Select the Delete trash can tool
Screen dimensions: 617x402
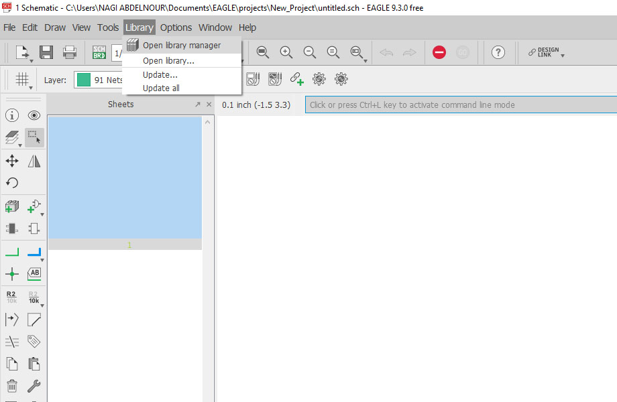tap(12, 386)
